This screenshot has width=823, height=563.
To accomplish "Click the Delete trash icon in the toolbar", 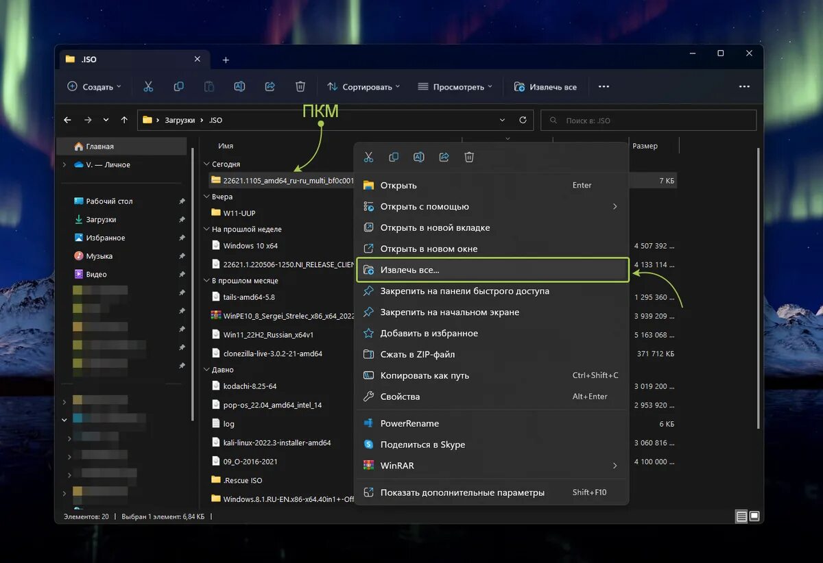I will point(300,87).
